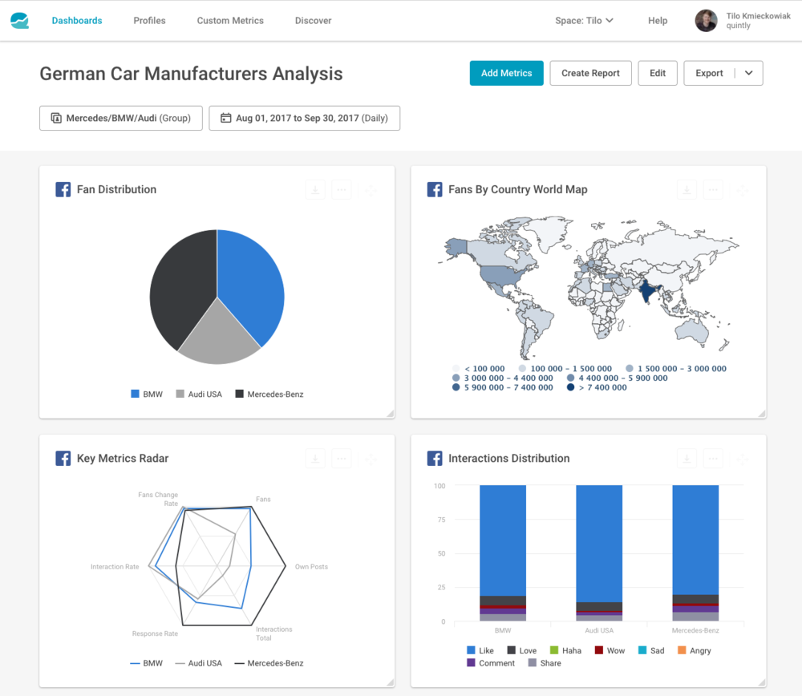Download the Fan Distribution chart
This screenshot has height=696, width=802.
314,189
